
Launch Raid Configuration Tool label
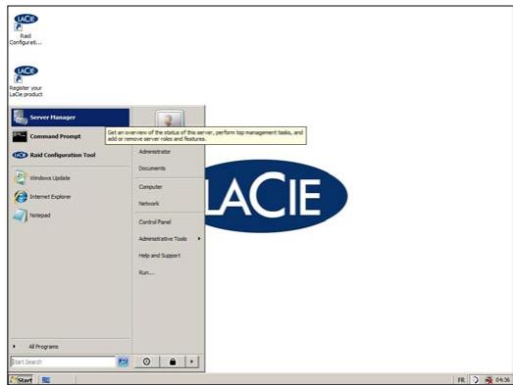pos(63,155)
